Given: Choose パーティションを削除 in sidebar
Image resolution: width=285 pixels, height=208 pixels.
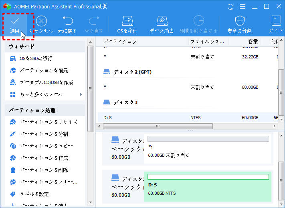Looking at the screenshot, I should click(x=44, y=170).
